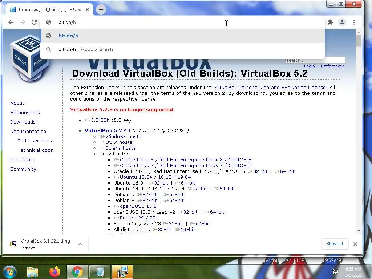Screen dimensions: 372x279
Task: Click Show all downloads button
Action: click(x=335, y=244)
